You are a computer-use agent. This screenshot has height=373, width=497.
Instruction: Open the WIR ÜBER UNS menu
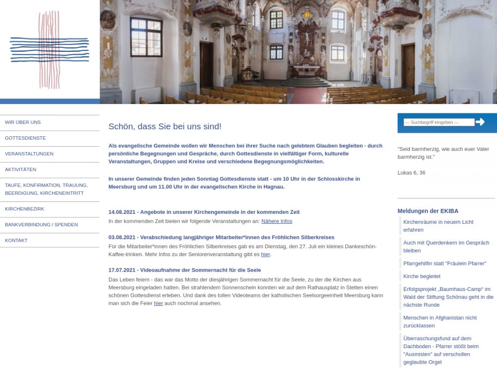click(23, 122)
